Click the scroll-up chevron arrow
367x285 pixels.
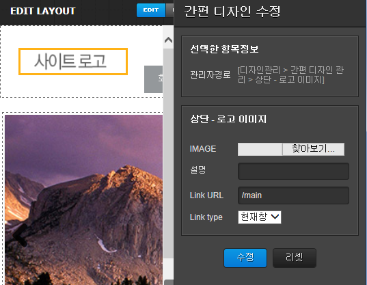(x=168, y=40)
